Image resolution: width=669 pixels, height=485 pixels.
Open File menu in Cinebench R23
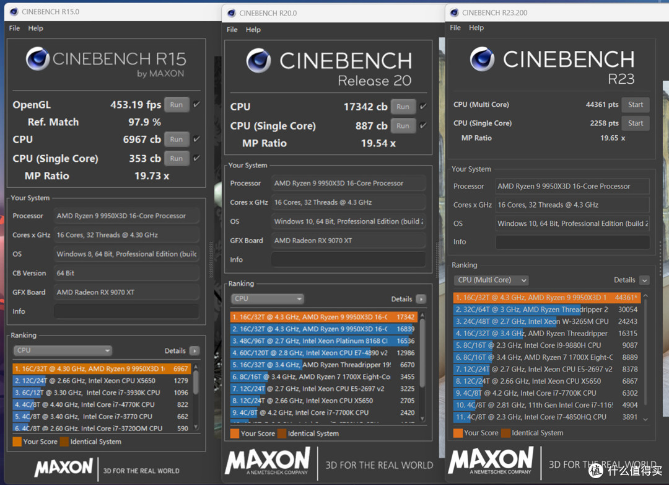coord(455,27)
